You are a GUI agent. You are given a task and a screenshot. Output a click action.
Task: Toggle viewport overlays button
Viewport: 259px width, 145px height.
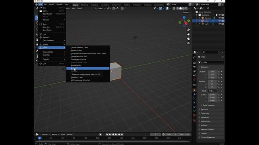coord(167,8)
